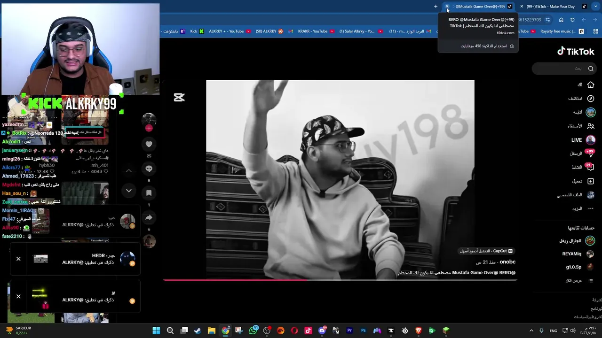The width and height of the screenshot is (602, 338).
Task: Open Premiere Pro from the taskbar
Action: pyautogui.click(x=349, y=330)
